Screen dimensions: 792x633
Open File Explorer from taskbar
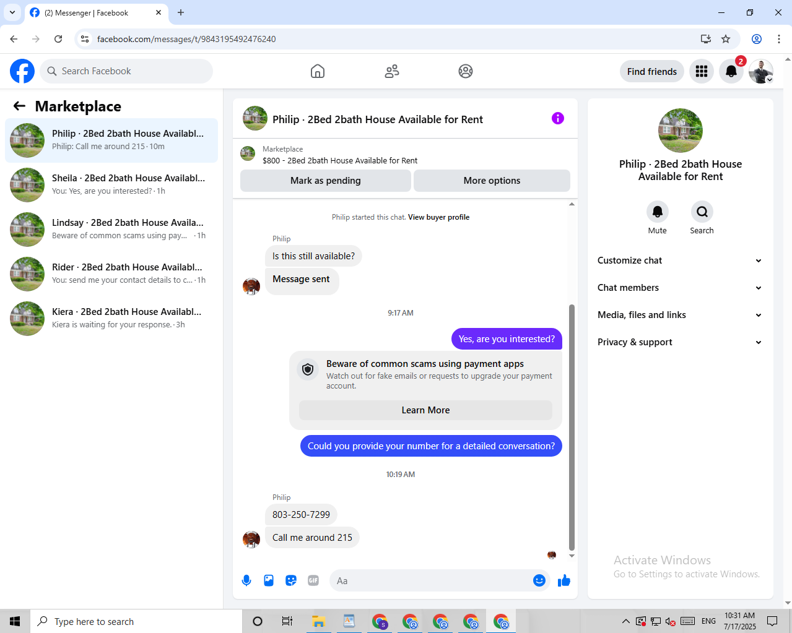click(318, 621)
